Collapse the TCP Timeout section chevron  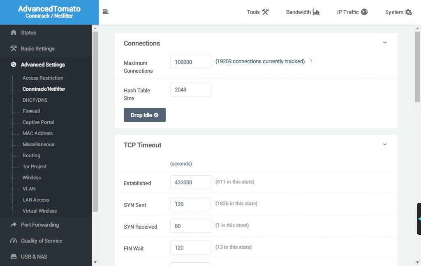point(385,144)
